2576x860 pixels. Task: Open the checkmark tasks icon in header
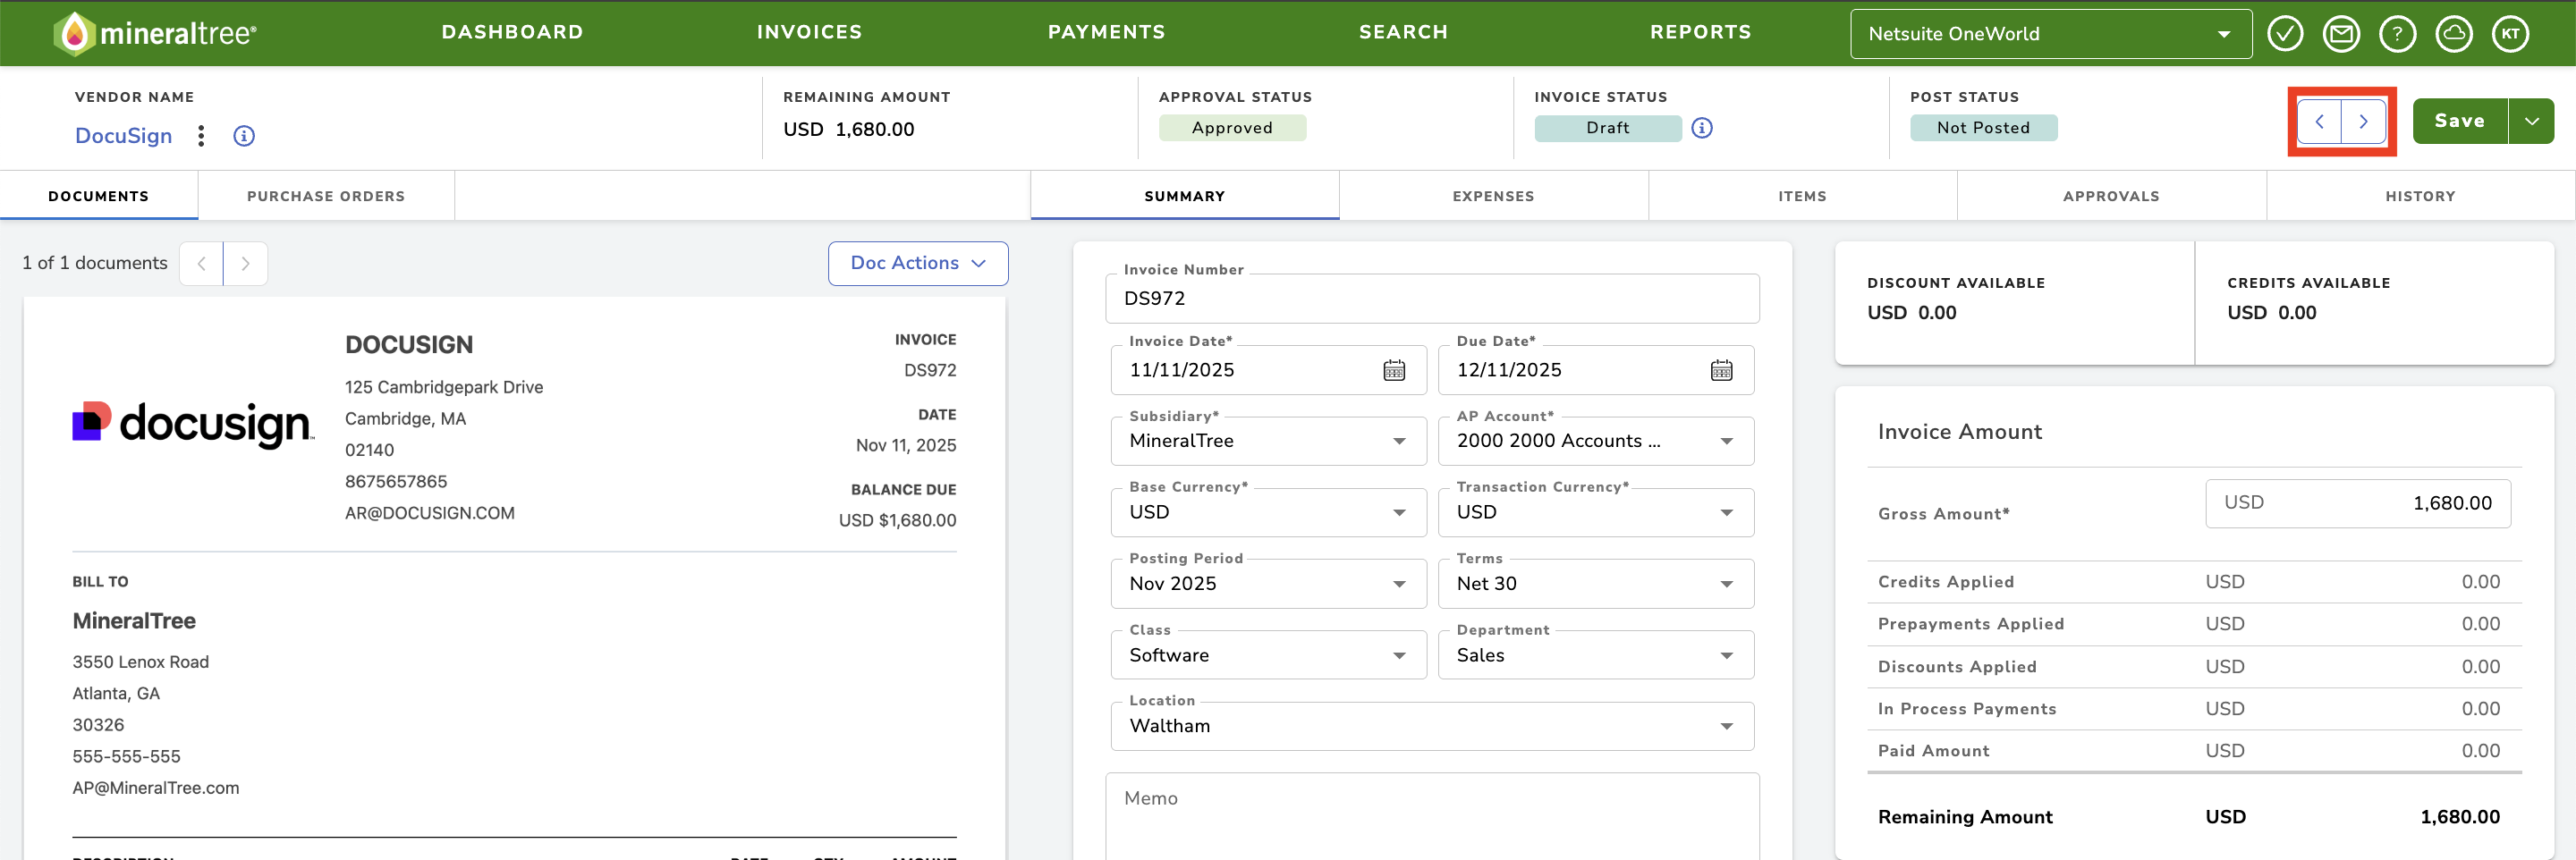pyautogui.click(x=2285, y=33)
